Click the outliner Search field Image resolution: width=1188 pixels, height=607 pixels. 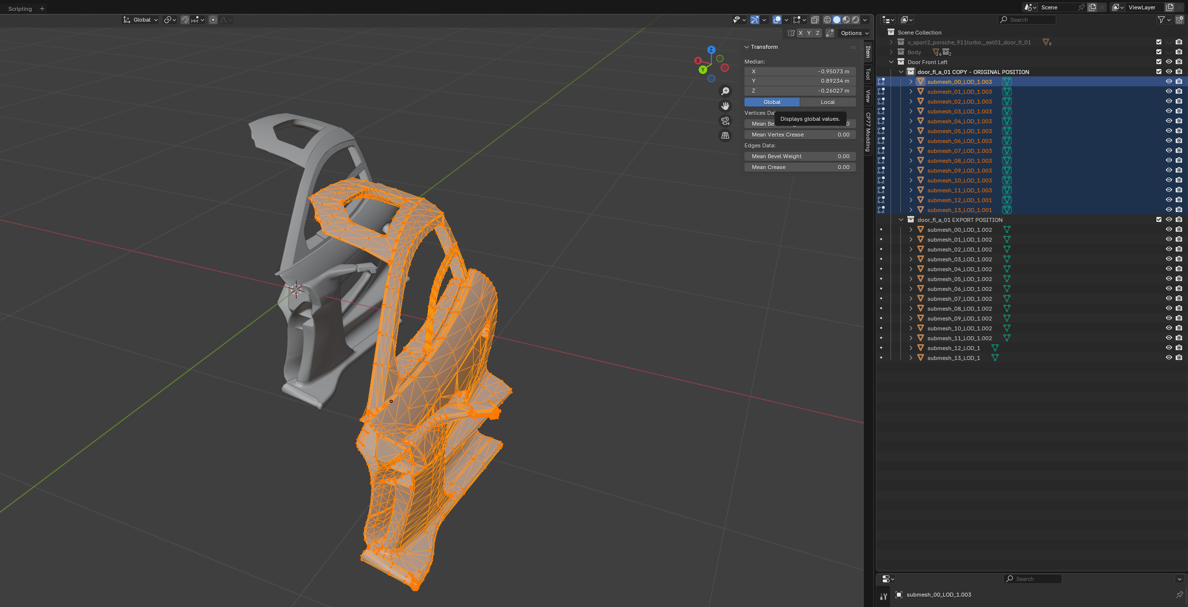[x=1028, y=20]
